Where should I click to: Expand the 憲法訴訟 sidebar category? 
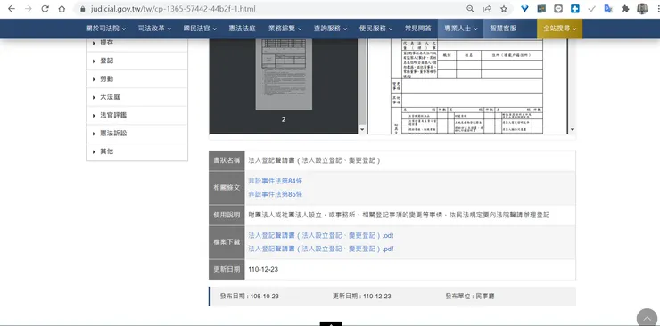(x=136, y=134)
